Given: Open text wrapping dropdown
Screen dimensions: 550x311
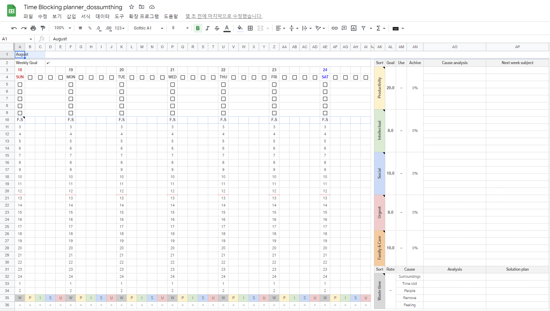Looking at the screenshot, I should coord(307,28).
